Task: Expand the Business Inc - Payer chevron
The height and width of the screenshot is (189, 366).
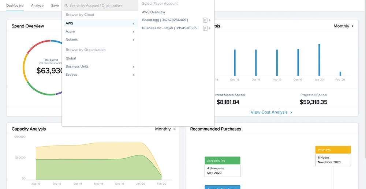Action: point(210,29)
